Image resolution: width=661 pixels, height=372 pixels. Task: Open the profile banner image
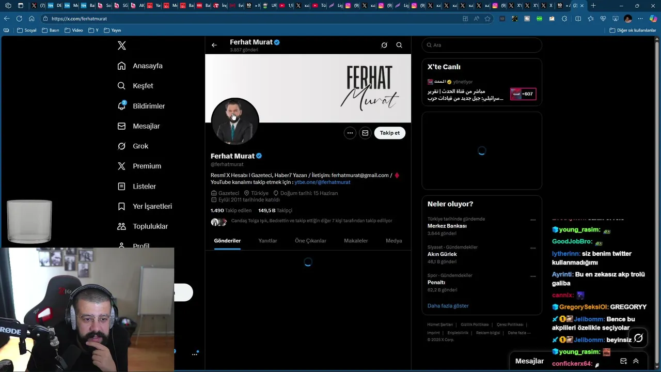(308, 88)
